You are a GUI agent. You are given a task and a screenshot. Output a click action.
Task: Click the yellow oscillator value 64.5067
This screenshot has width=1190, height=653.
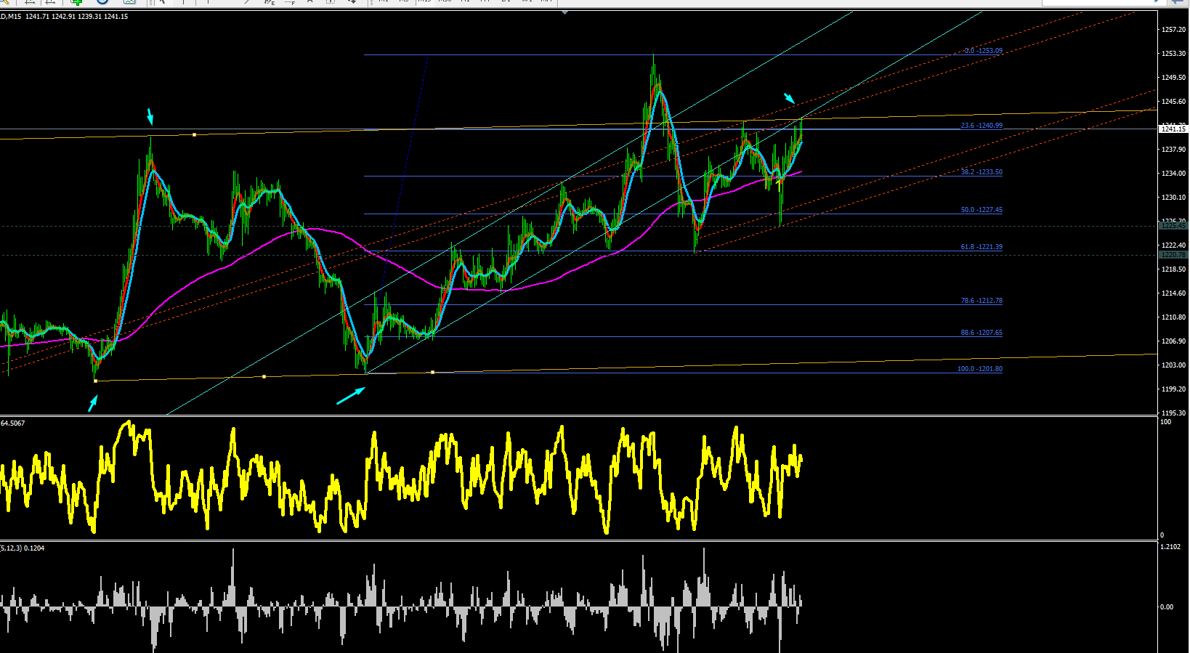pyautogui.click(x=13, y=423)
